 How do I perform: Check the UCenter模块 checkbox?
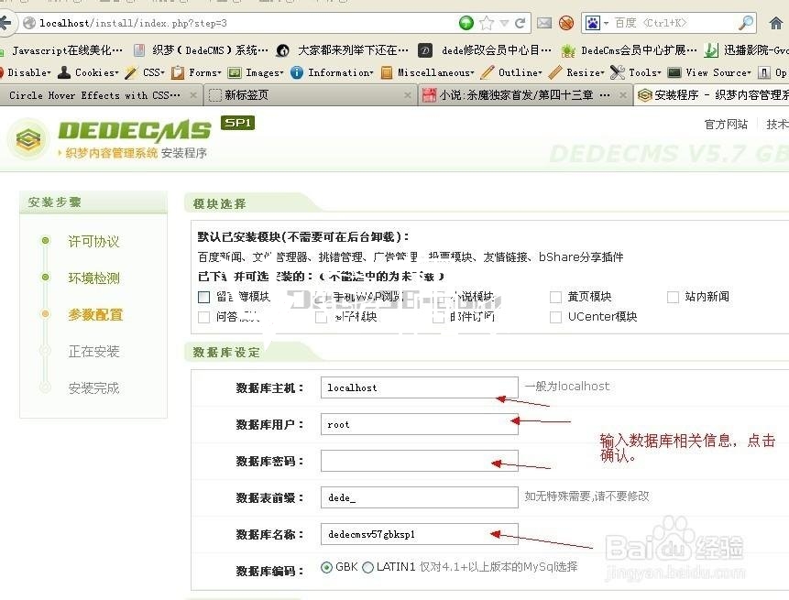[555, 317]
